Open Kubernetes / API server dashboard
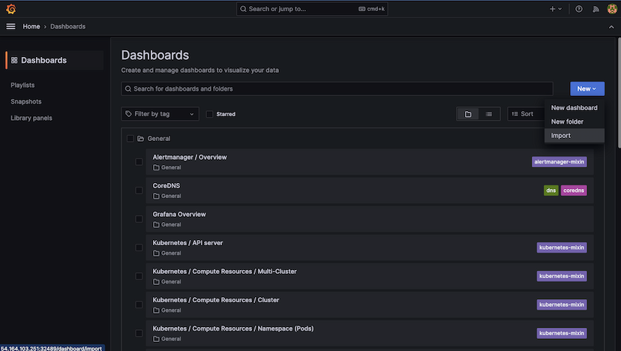This screenshot has height=351, width=621. pyautogui.click(x=187, y=243)
